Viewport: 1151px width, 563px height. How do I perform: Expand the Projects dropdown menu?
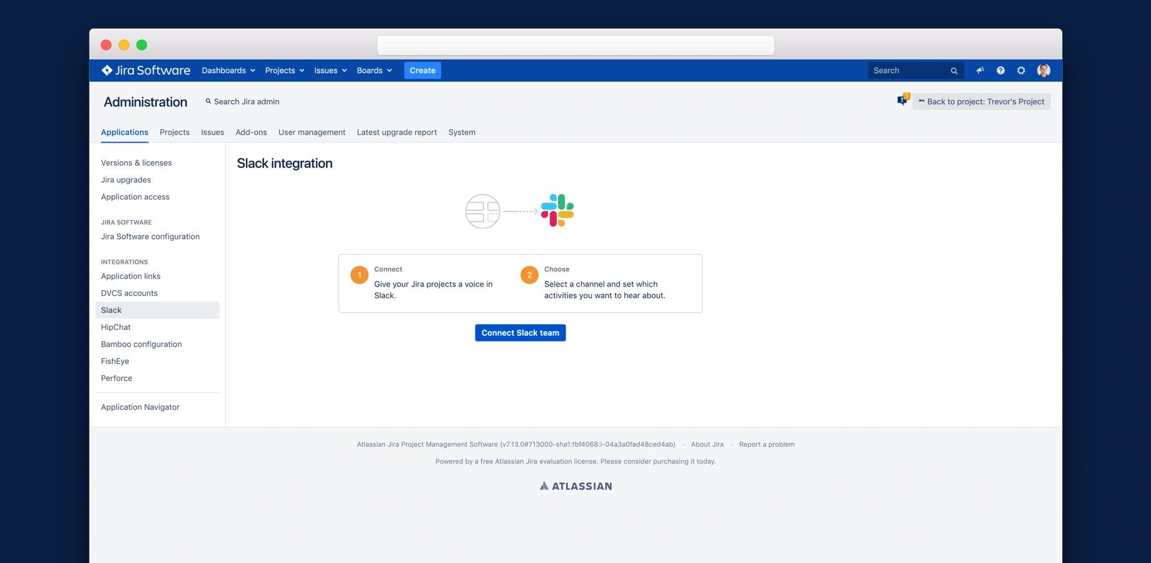coord(285,71)
